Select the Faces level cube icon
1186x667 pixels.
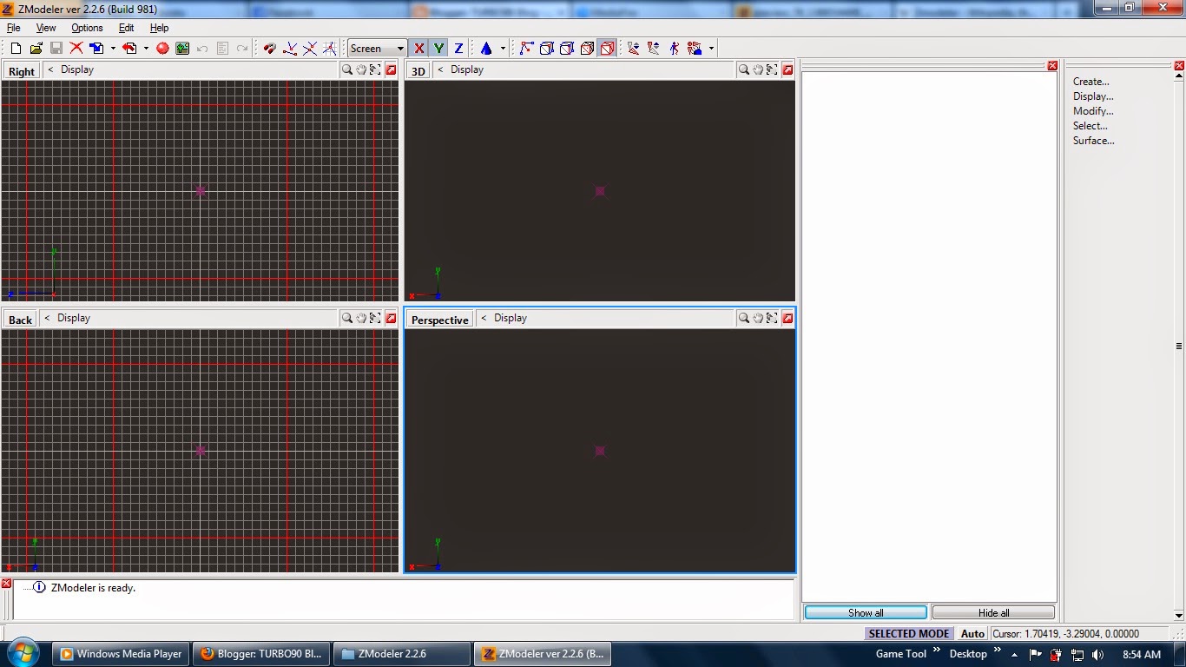[567, 49]
